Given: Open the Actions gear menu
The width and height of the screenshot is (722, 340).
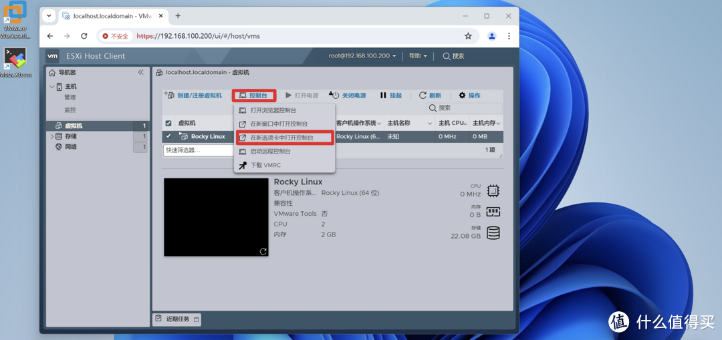Looking at the screenshot, I should click(x=470, y=96).
